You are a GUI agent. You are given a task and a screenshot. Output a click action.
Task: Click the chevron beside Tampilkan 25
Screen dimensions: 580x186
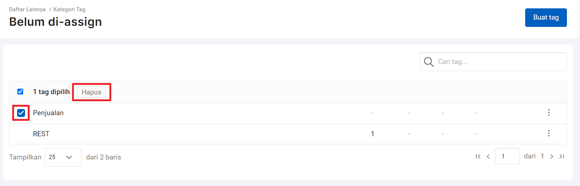[x=69, y=157]
